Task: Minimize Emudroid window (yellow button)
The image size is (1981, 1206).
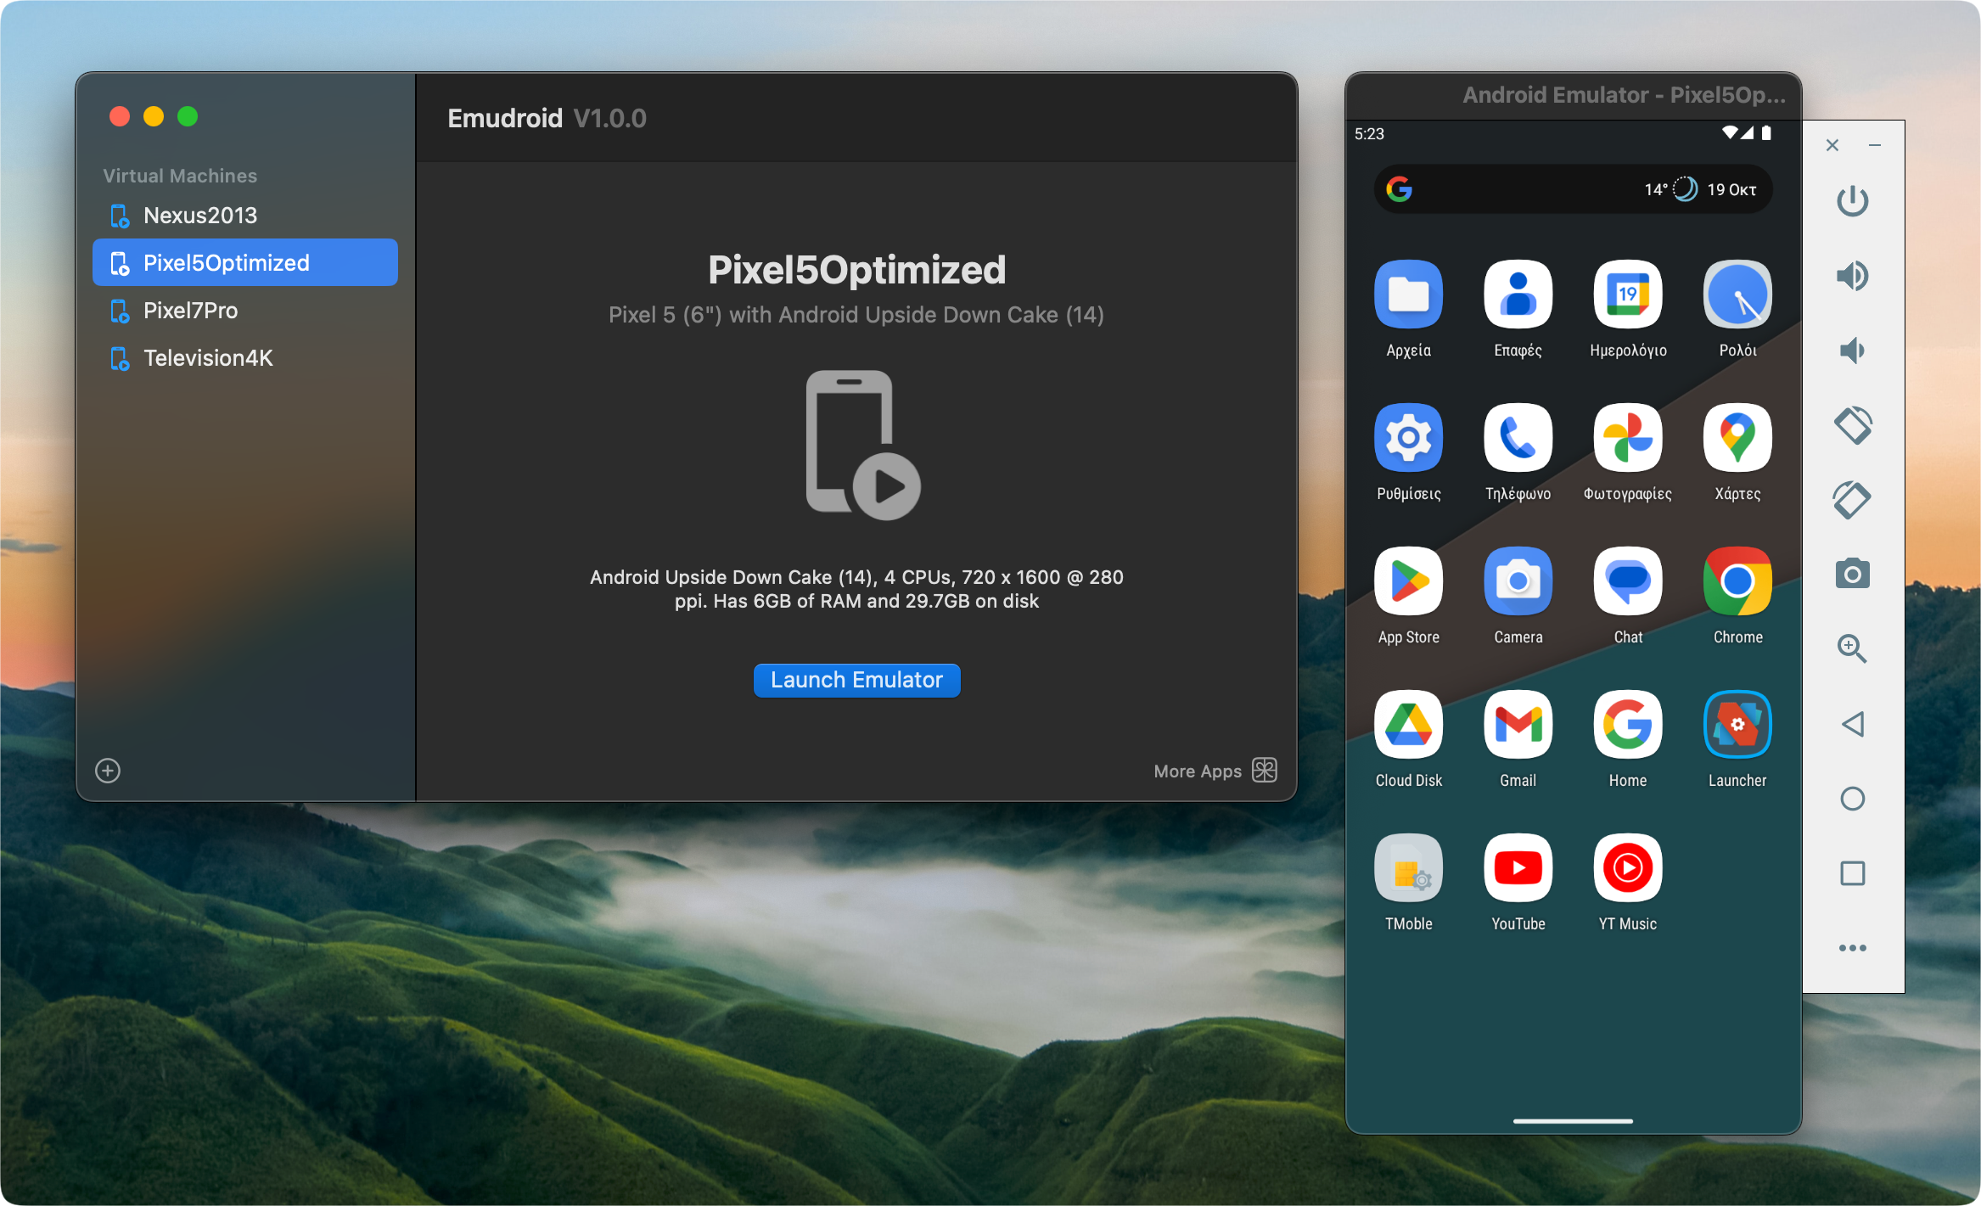Action: [x=154, y=116]
